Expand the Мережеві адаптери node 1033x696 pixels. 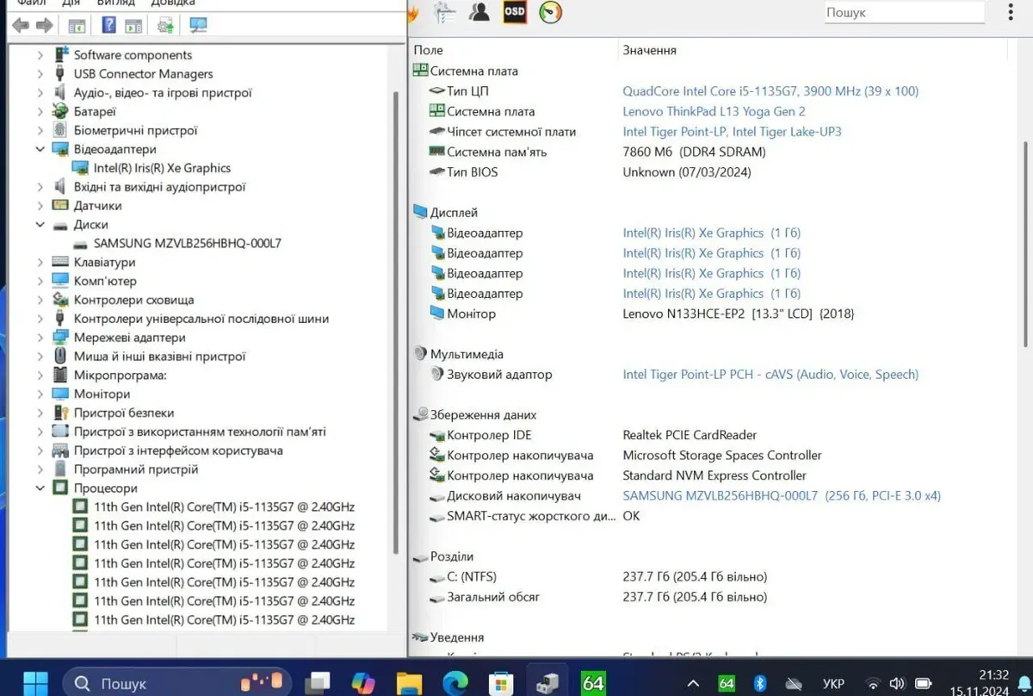pos(40,338)
